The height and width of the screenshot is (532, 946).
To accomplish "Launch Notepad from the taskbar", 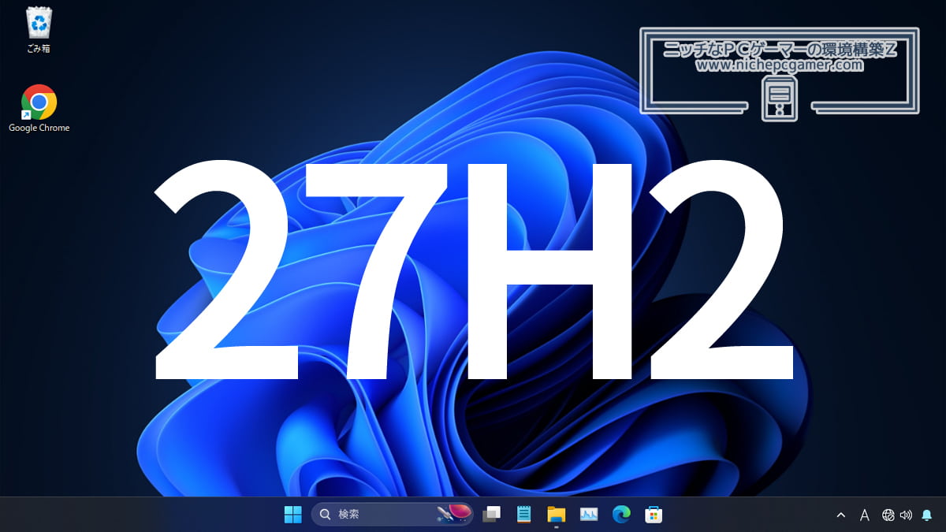I will pyautogui.click(x=523, y=515).
